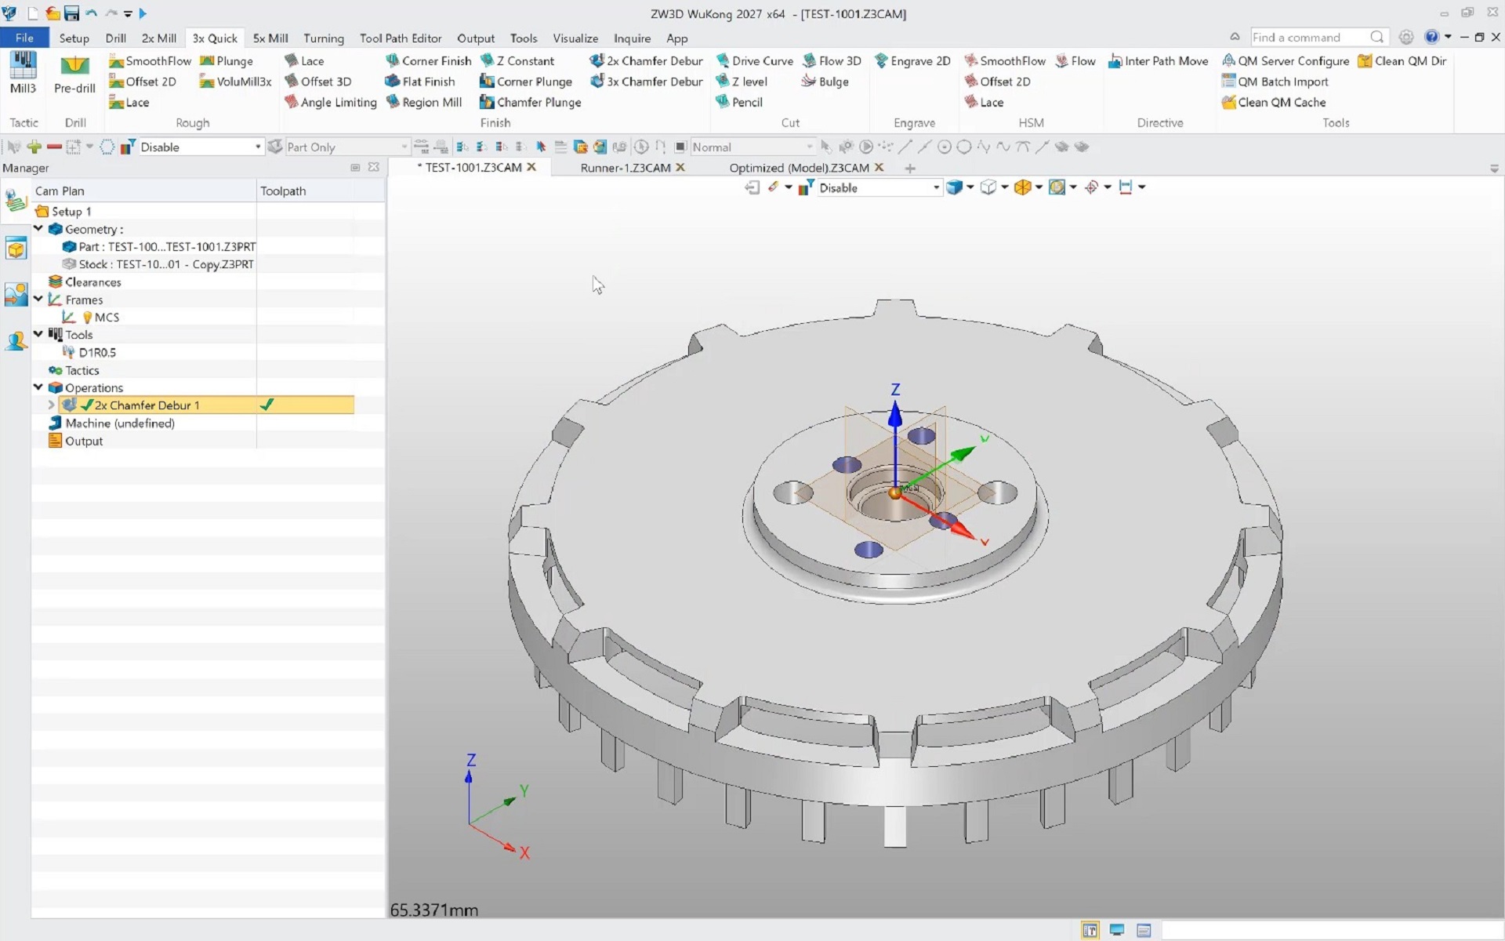1505x941 pixels.
Task: Open the Normal mode dropdown
Action: pyautogui.click(x=810, y=147)
